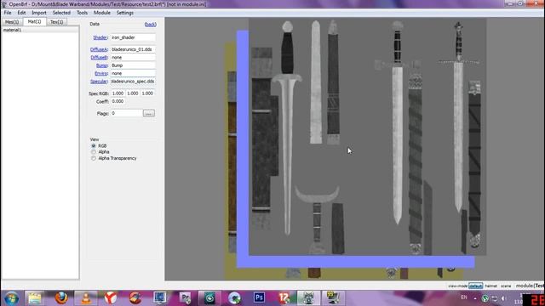Edit the Bump texture field
This screenshot has width=545, height=306.
coord(133,65)
